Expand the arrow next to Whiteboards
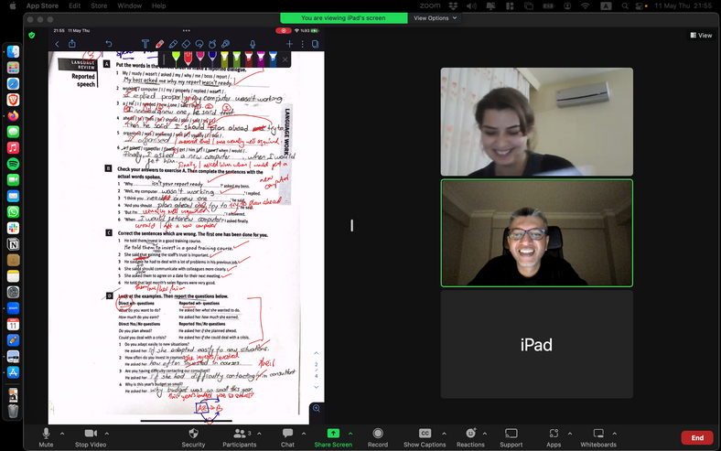 (614, 433)
